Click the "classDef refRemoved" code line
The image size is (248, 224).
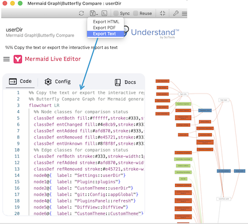89,169
